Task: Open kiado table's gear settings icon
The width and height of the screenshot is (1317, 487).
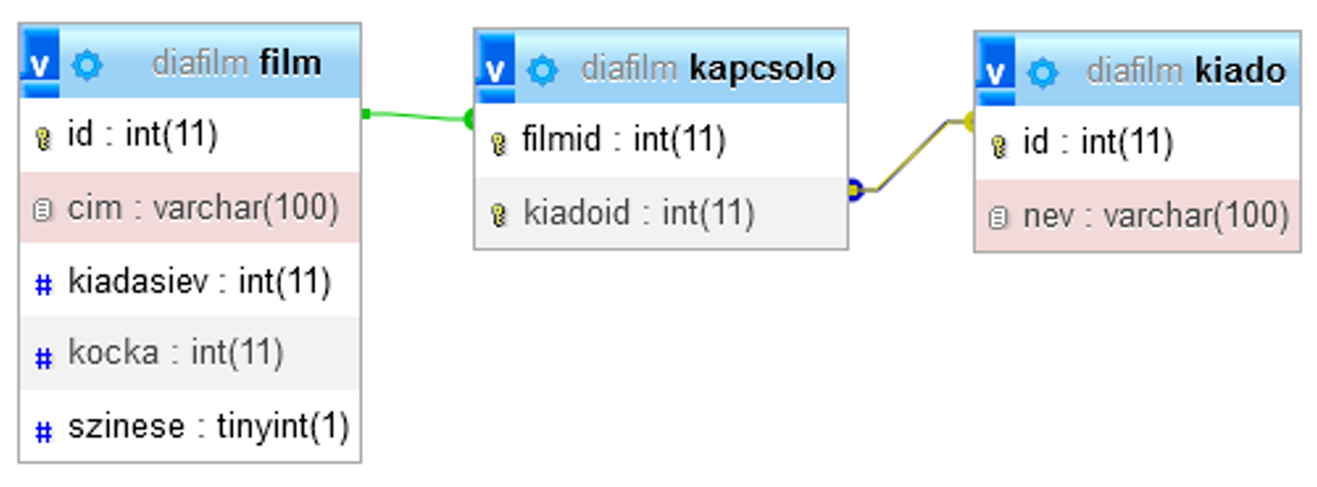Action: click(1043, 72)
